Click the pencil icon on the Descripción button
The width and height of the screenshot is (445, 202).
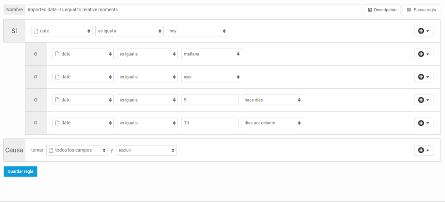[x=370, y=10]
